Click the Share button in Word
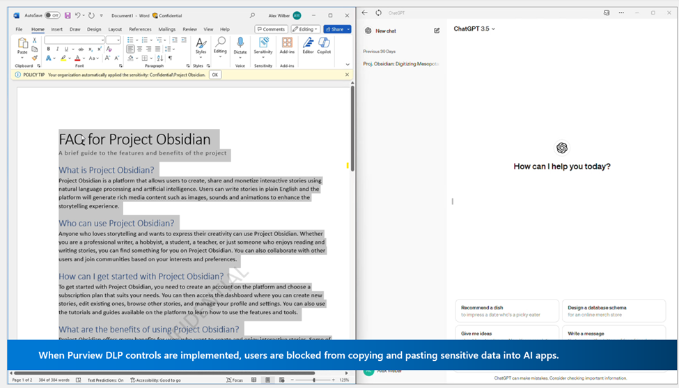This screenshot has width=679, height=388. point(337,29)
